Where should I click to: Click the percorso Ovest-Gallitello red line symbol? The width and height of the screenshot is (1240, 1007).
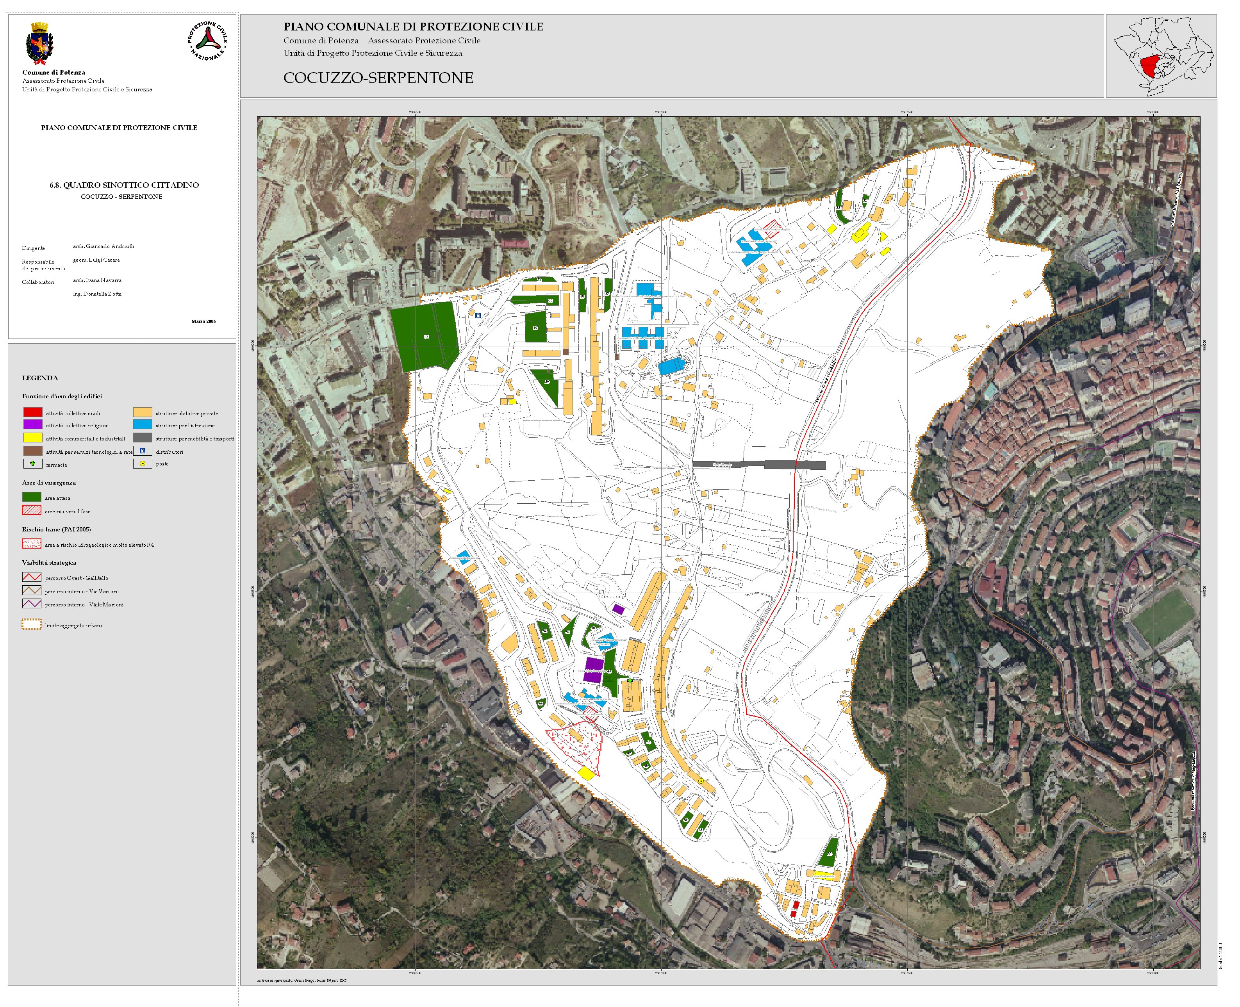31,577
